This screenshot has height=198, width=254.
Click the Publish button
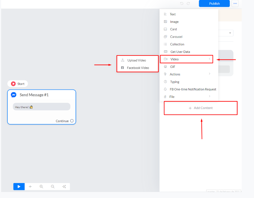(214, 3)
